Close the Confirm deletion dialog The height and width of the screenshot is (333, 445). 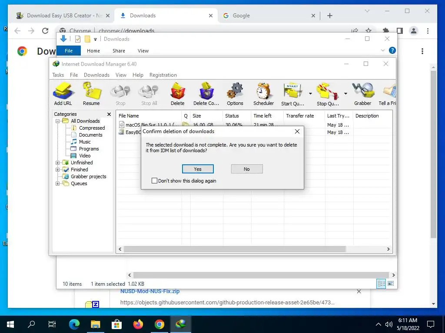(x=297, y=131)
